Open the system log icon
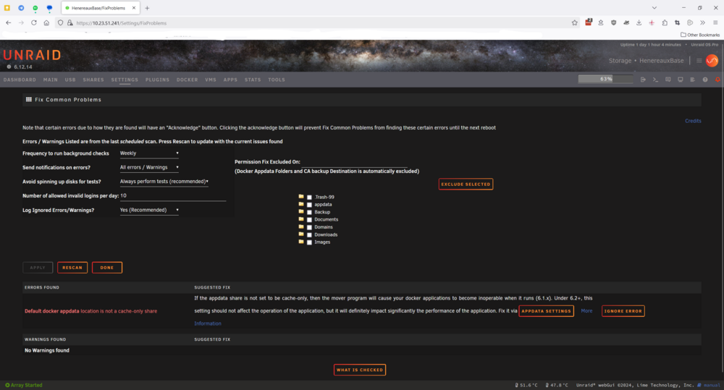This screenshot has height=390, width=724. point(693,80)
